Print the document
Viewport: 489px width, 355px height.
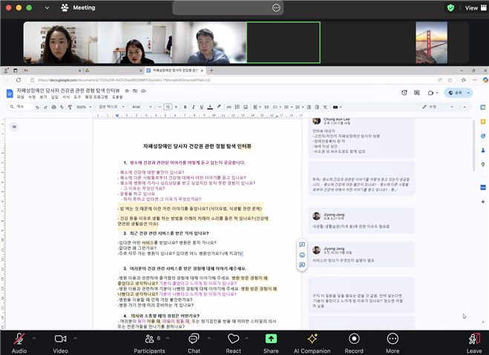click(x=53, y=107)
